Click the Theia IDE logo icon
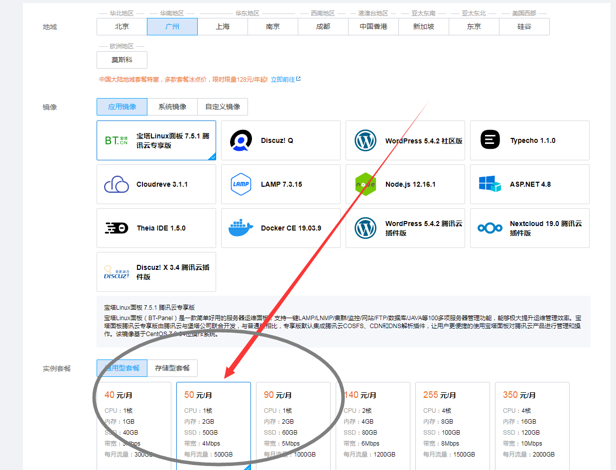Image resolution: width=616 pixels, height=470 pixels. click(x=117, y=228)
